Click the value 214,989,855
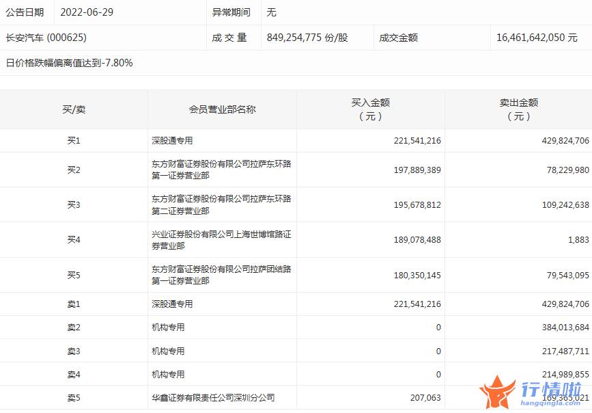The width and height of the screenshot is (592, 413). 565,375
